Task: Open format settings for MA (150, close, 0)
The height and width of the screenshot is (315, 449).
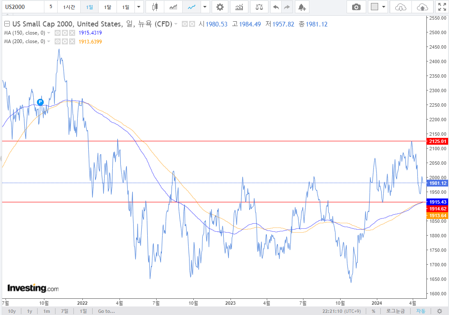Action: [65, 33]
